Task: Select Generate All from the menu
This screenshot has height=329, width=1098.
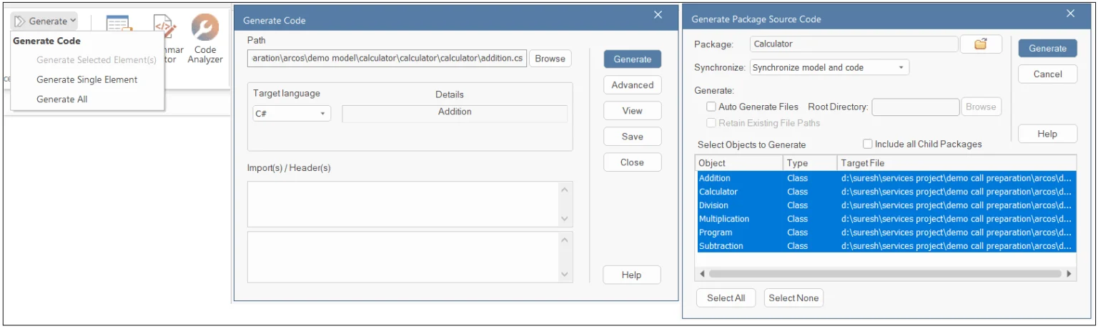Action: 62,99
